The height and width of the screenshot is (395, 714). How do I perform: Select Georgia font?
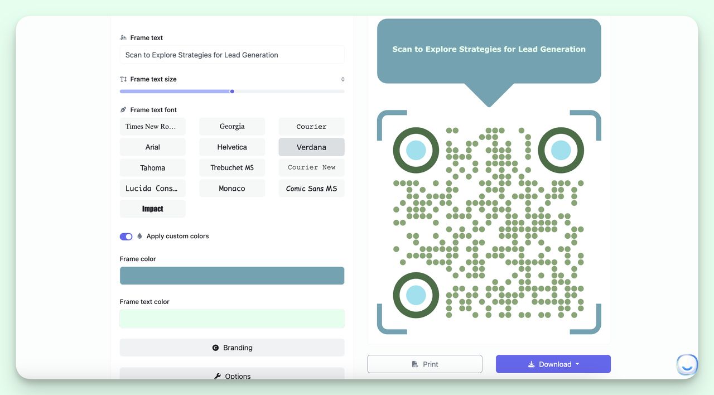(232, 127)
